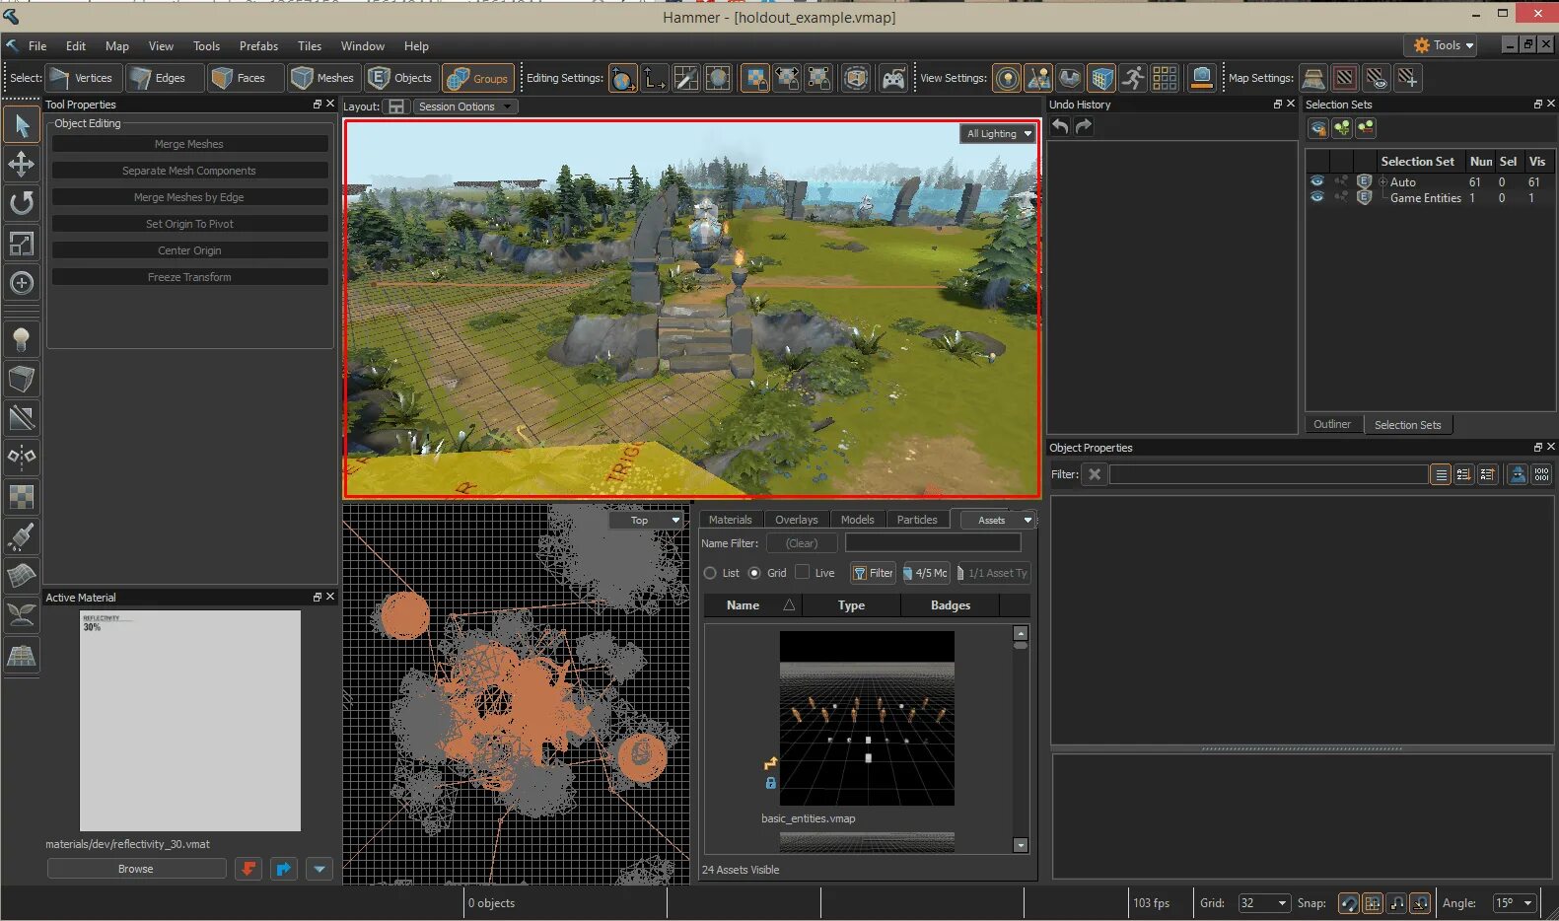Select the Translate move tool
The image size is (1559, 921).
22,165
